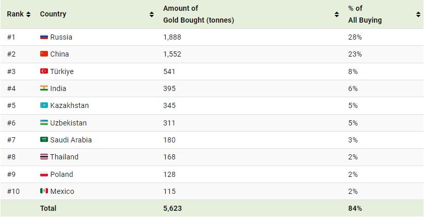Click the Country column header text
The image size is (424, 217).
(x=53, y=14)
